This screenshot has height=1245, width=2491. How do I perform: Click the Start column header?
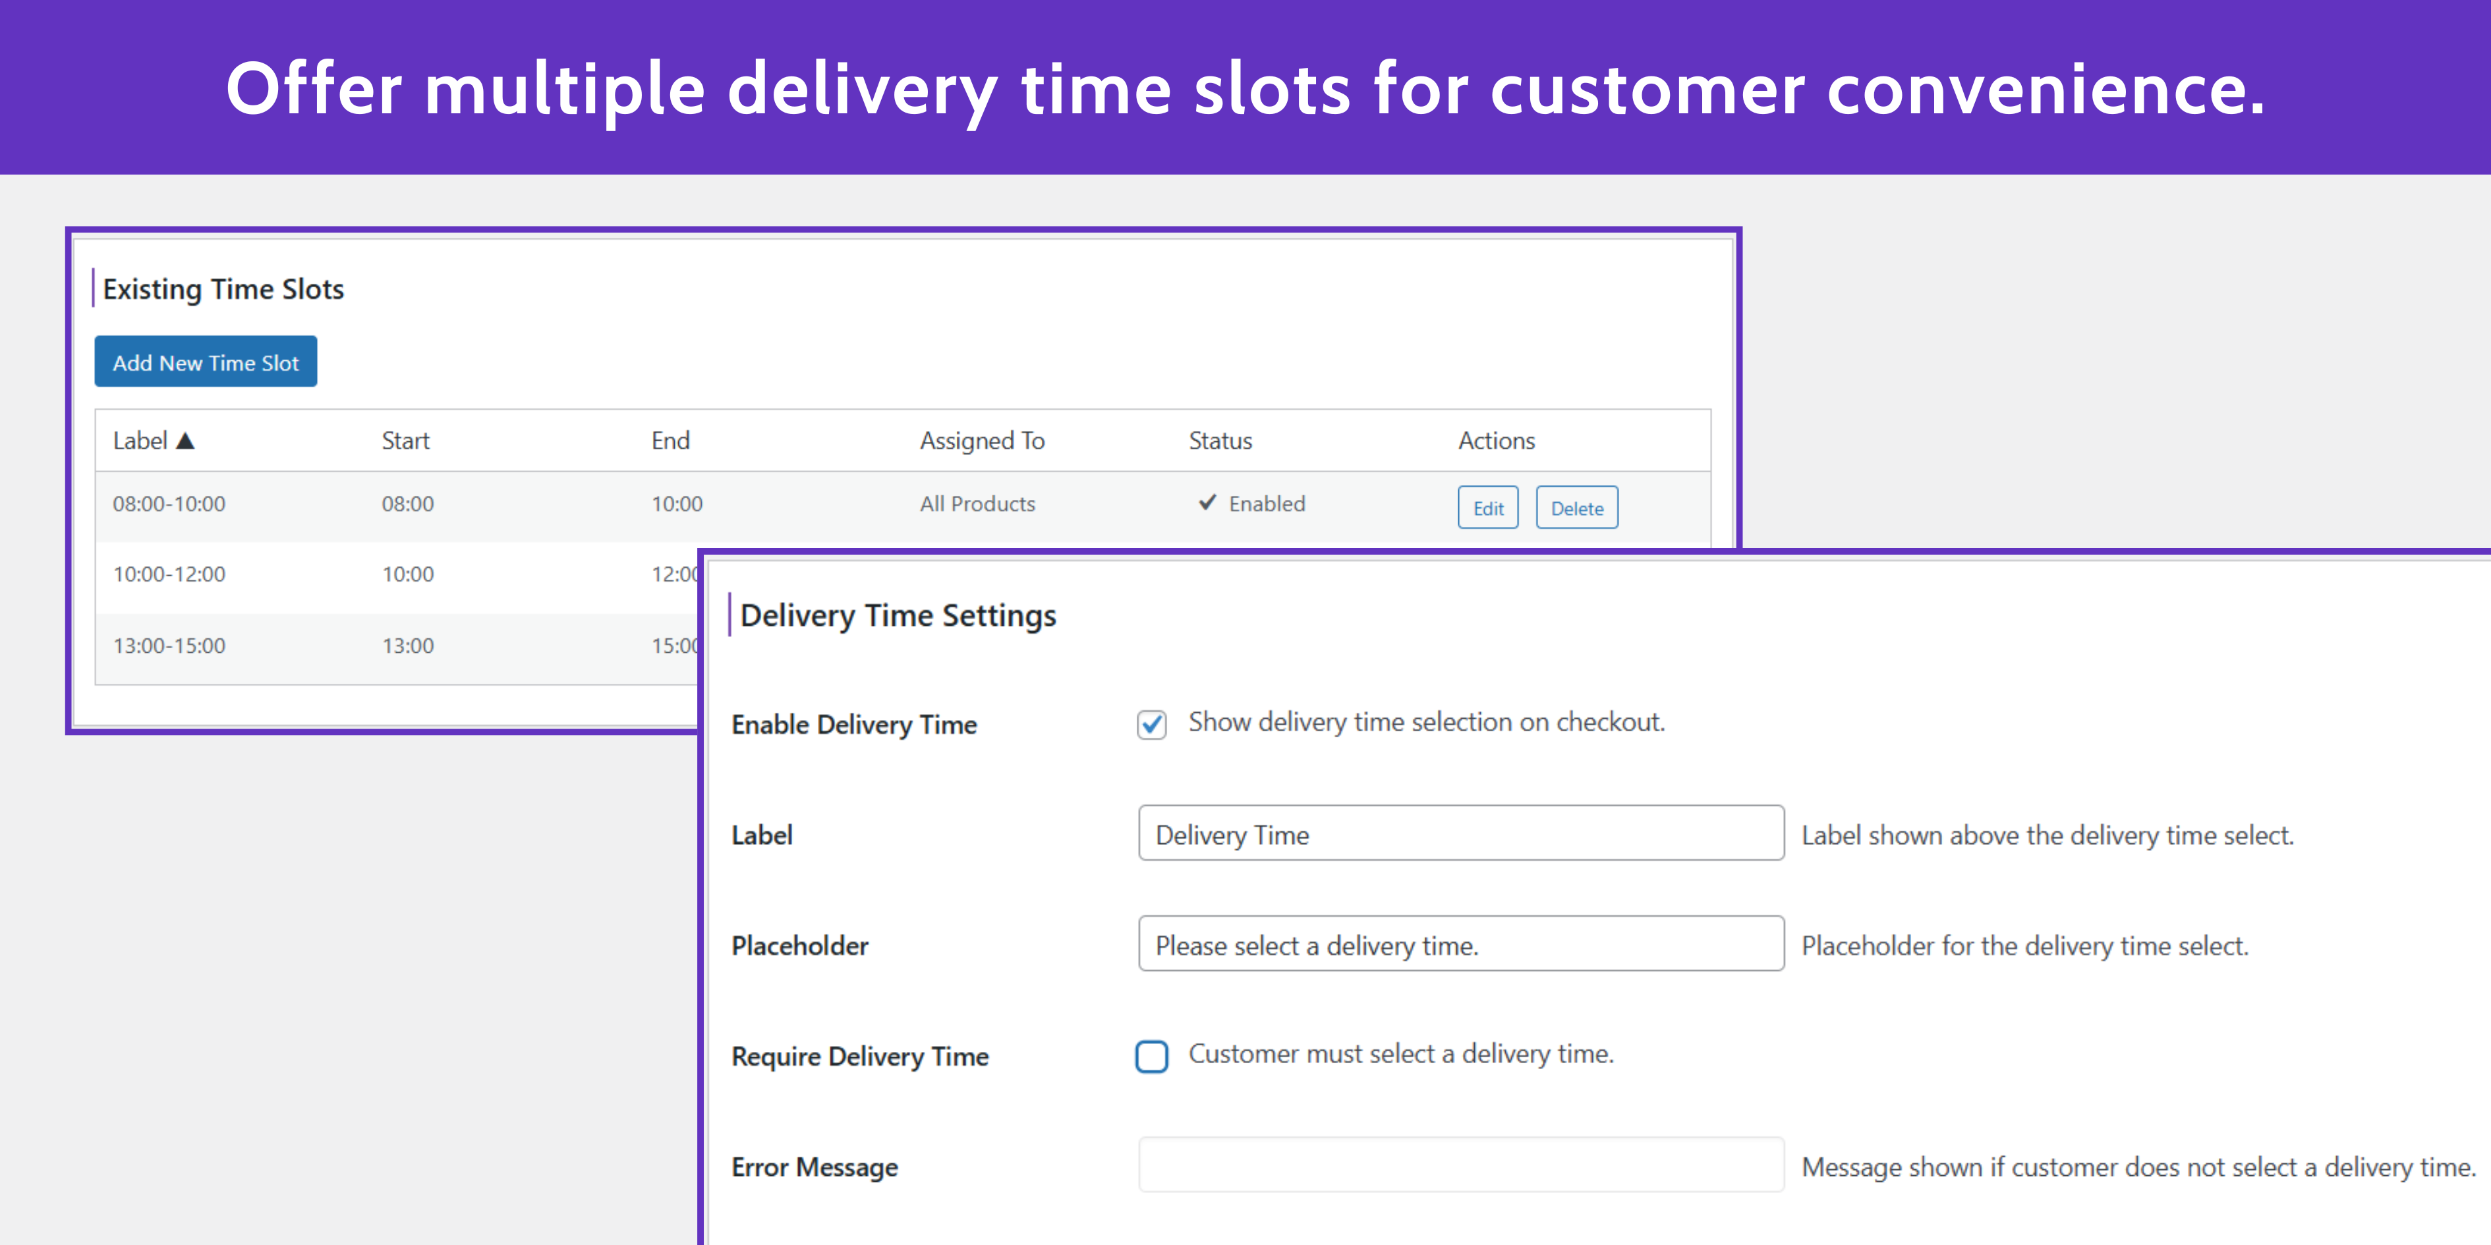[405, 440]
